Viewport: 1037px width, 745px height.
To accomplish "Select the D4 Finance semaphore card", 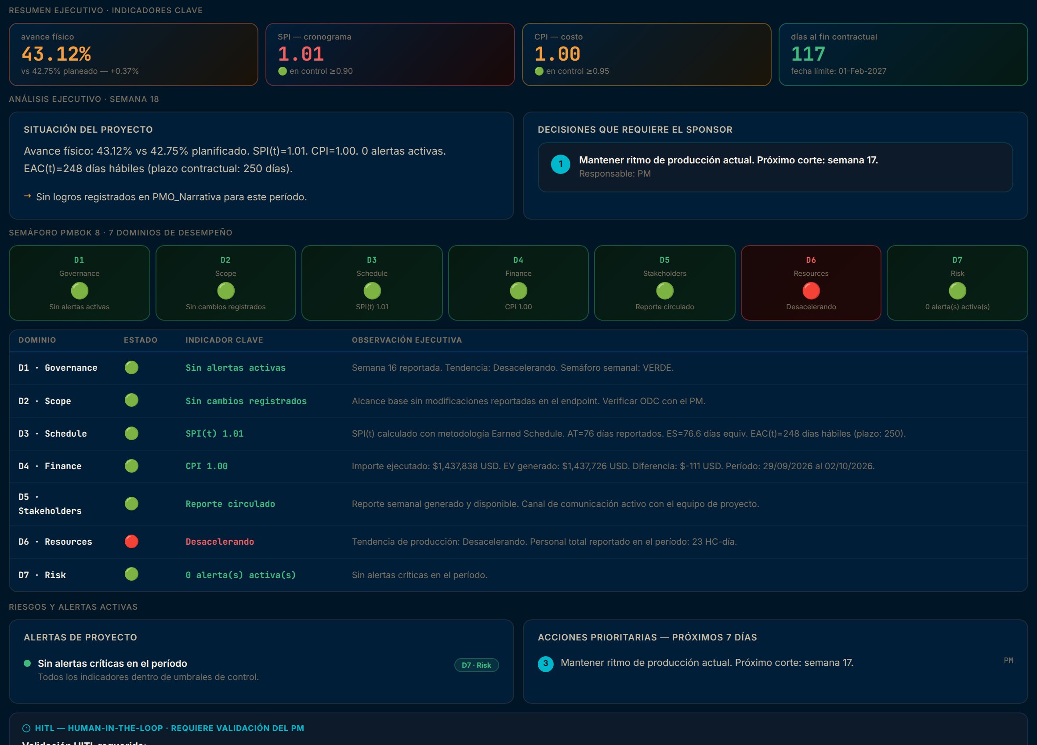I will pyautogui.click(x=518, y=283).
